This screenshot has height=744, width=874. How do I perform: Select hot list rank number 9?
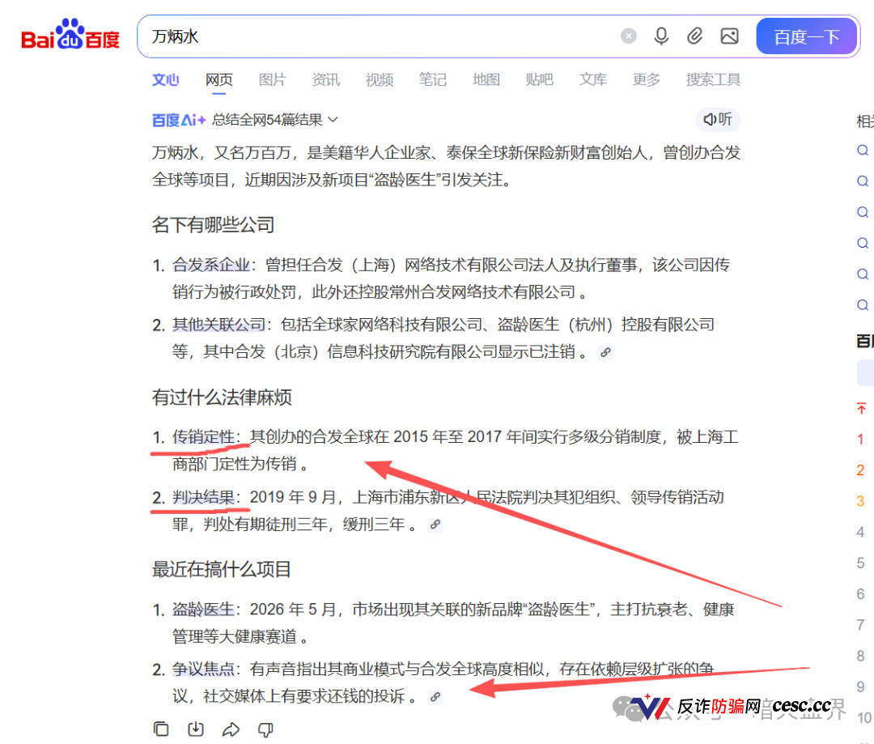click(x=860, y=687)
